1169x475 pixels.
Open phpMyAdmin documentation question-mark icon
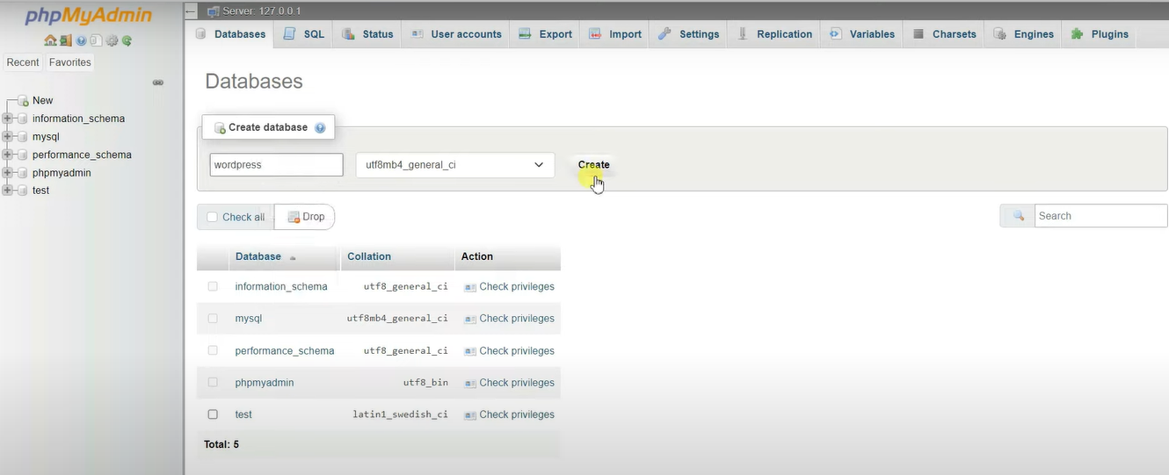81,40
